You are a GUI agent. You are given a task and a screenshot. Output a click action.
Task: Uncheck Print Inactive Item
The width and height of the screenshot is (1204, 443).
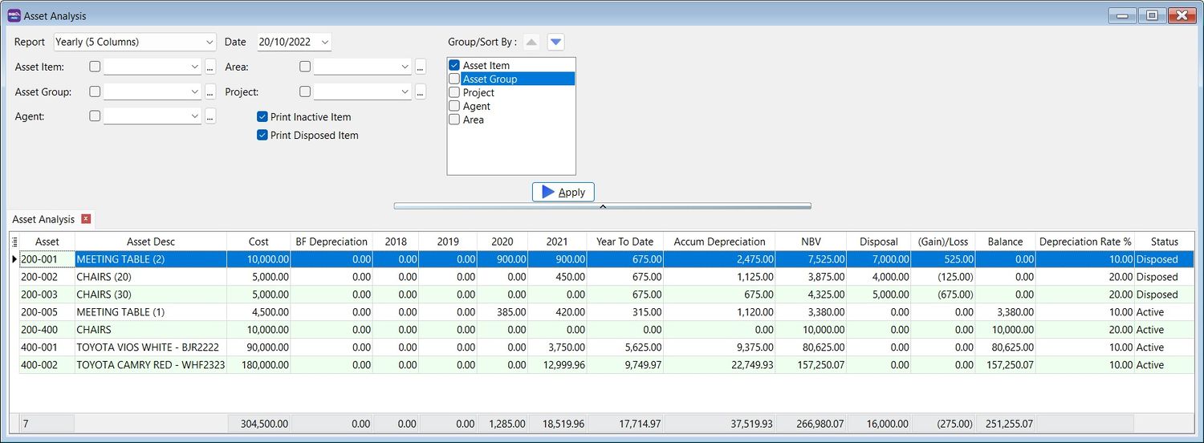pos(262,117)
